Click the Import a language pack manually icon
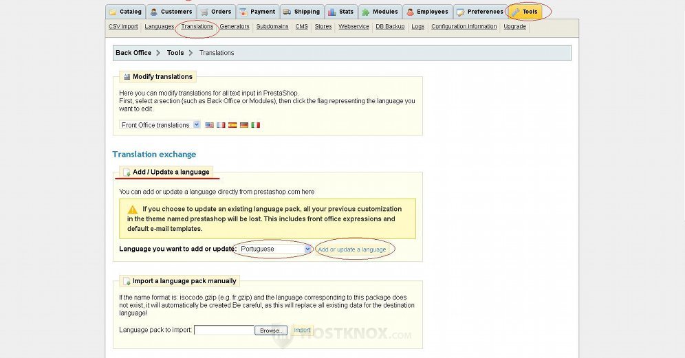 pyautogui.click(x=127, y=281)
